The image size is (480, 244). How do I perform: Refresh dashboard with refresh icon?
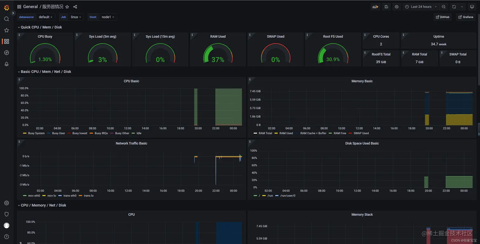tap(454, 7)
